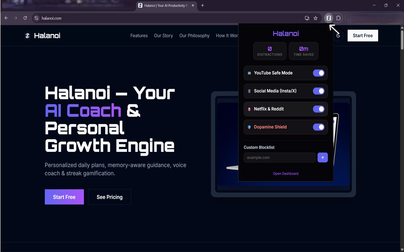Minimize the browser window
Image resolution: width=404 pixels, height=252 pixels.
pos(374,5)
